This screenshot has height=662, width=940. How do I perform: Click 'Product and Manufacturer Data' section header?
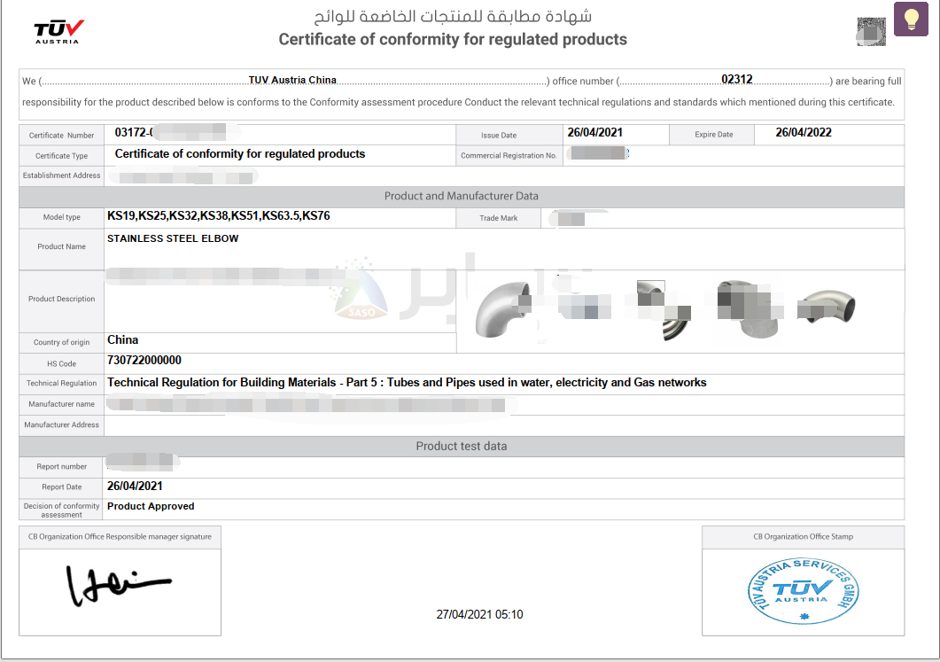click(x=461, y=196)
